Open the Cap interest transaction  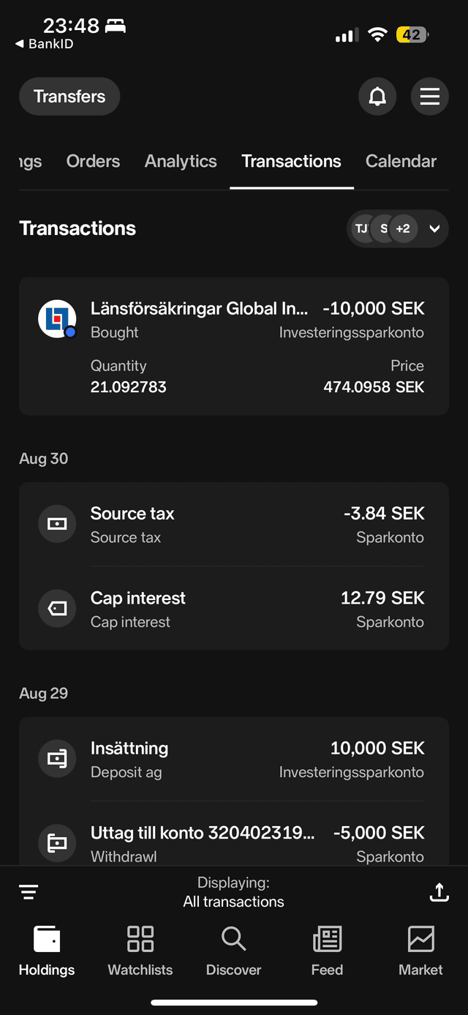[x=233, y=609]
